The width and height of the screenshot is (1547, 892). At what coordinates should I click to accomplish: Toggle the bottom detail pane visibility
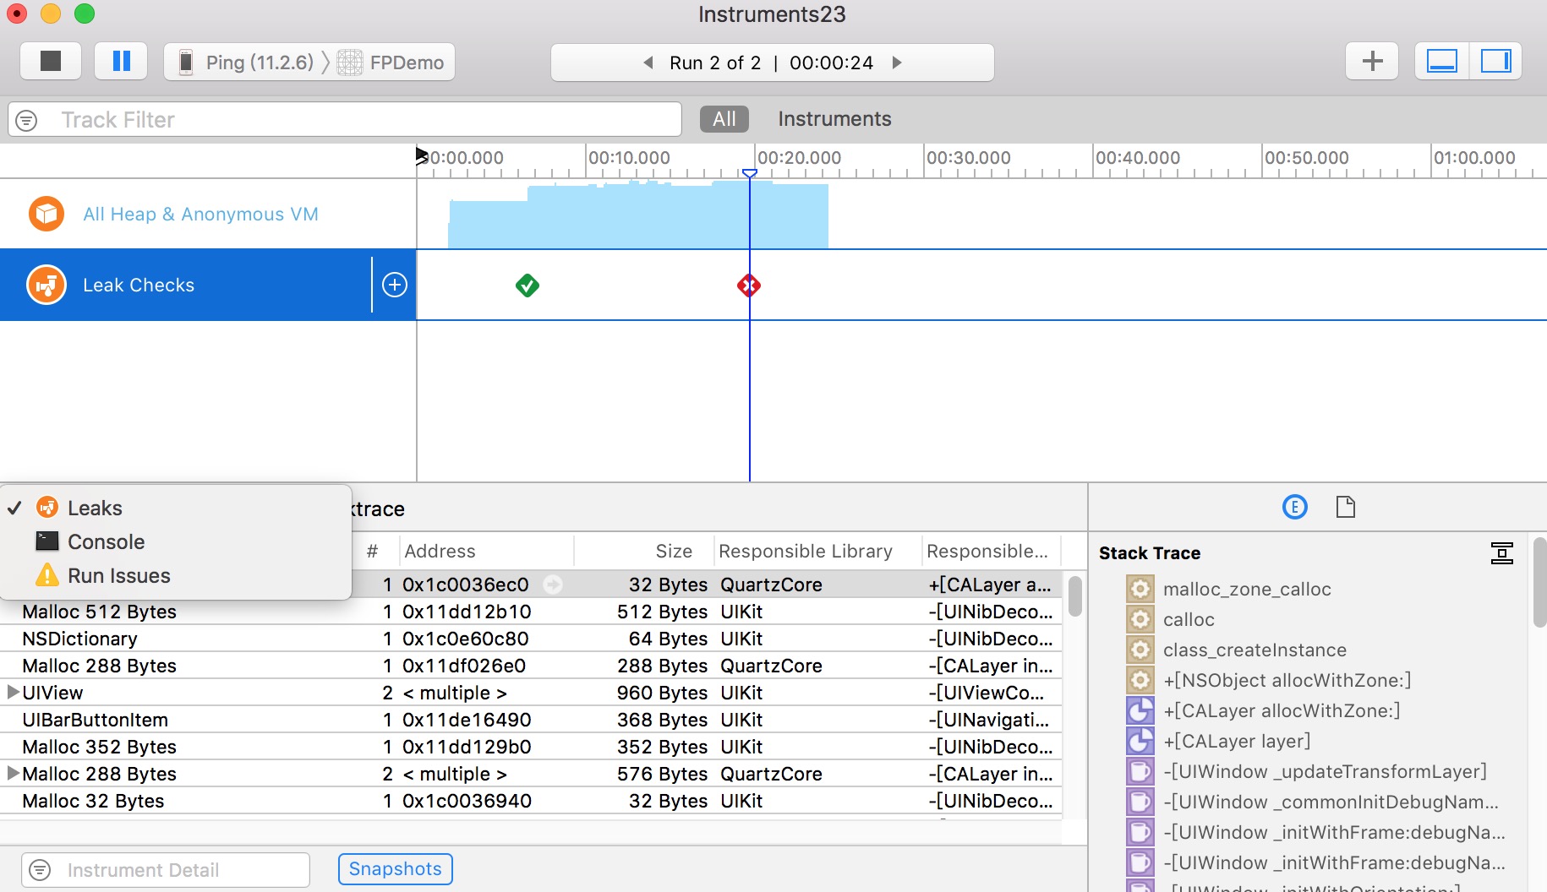point(1442,62)
